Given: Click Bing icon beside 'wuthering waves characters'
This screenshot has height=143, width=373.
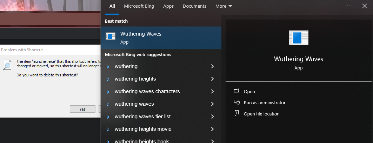Looking at the screenshot, I should 108,92.
